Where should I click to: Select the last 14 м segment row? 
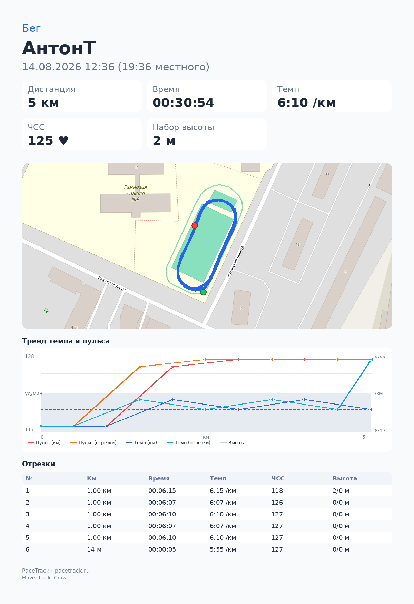tap(207, 549)
